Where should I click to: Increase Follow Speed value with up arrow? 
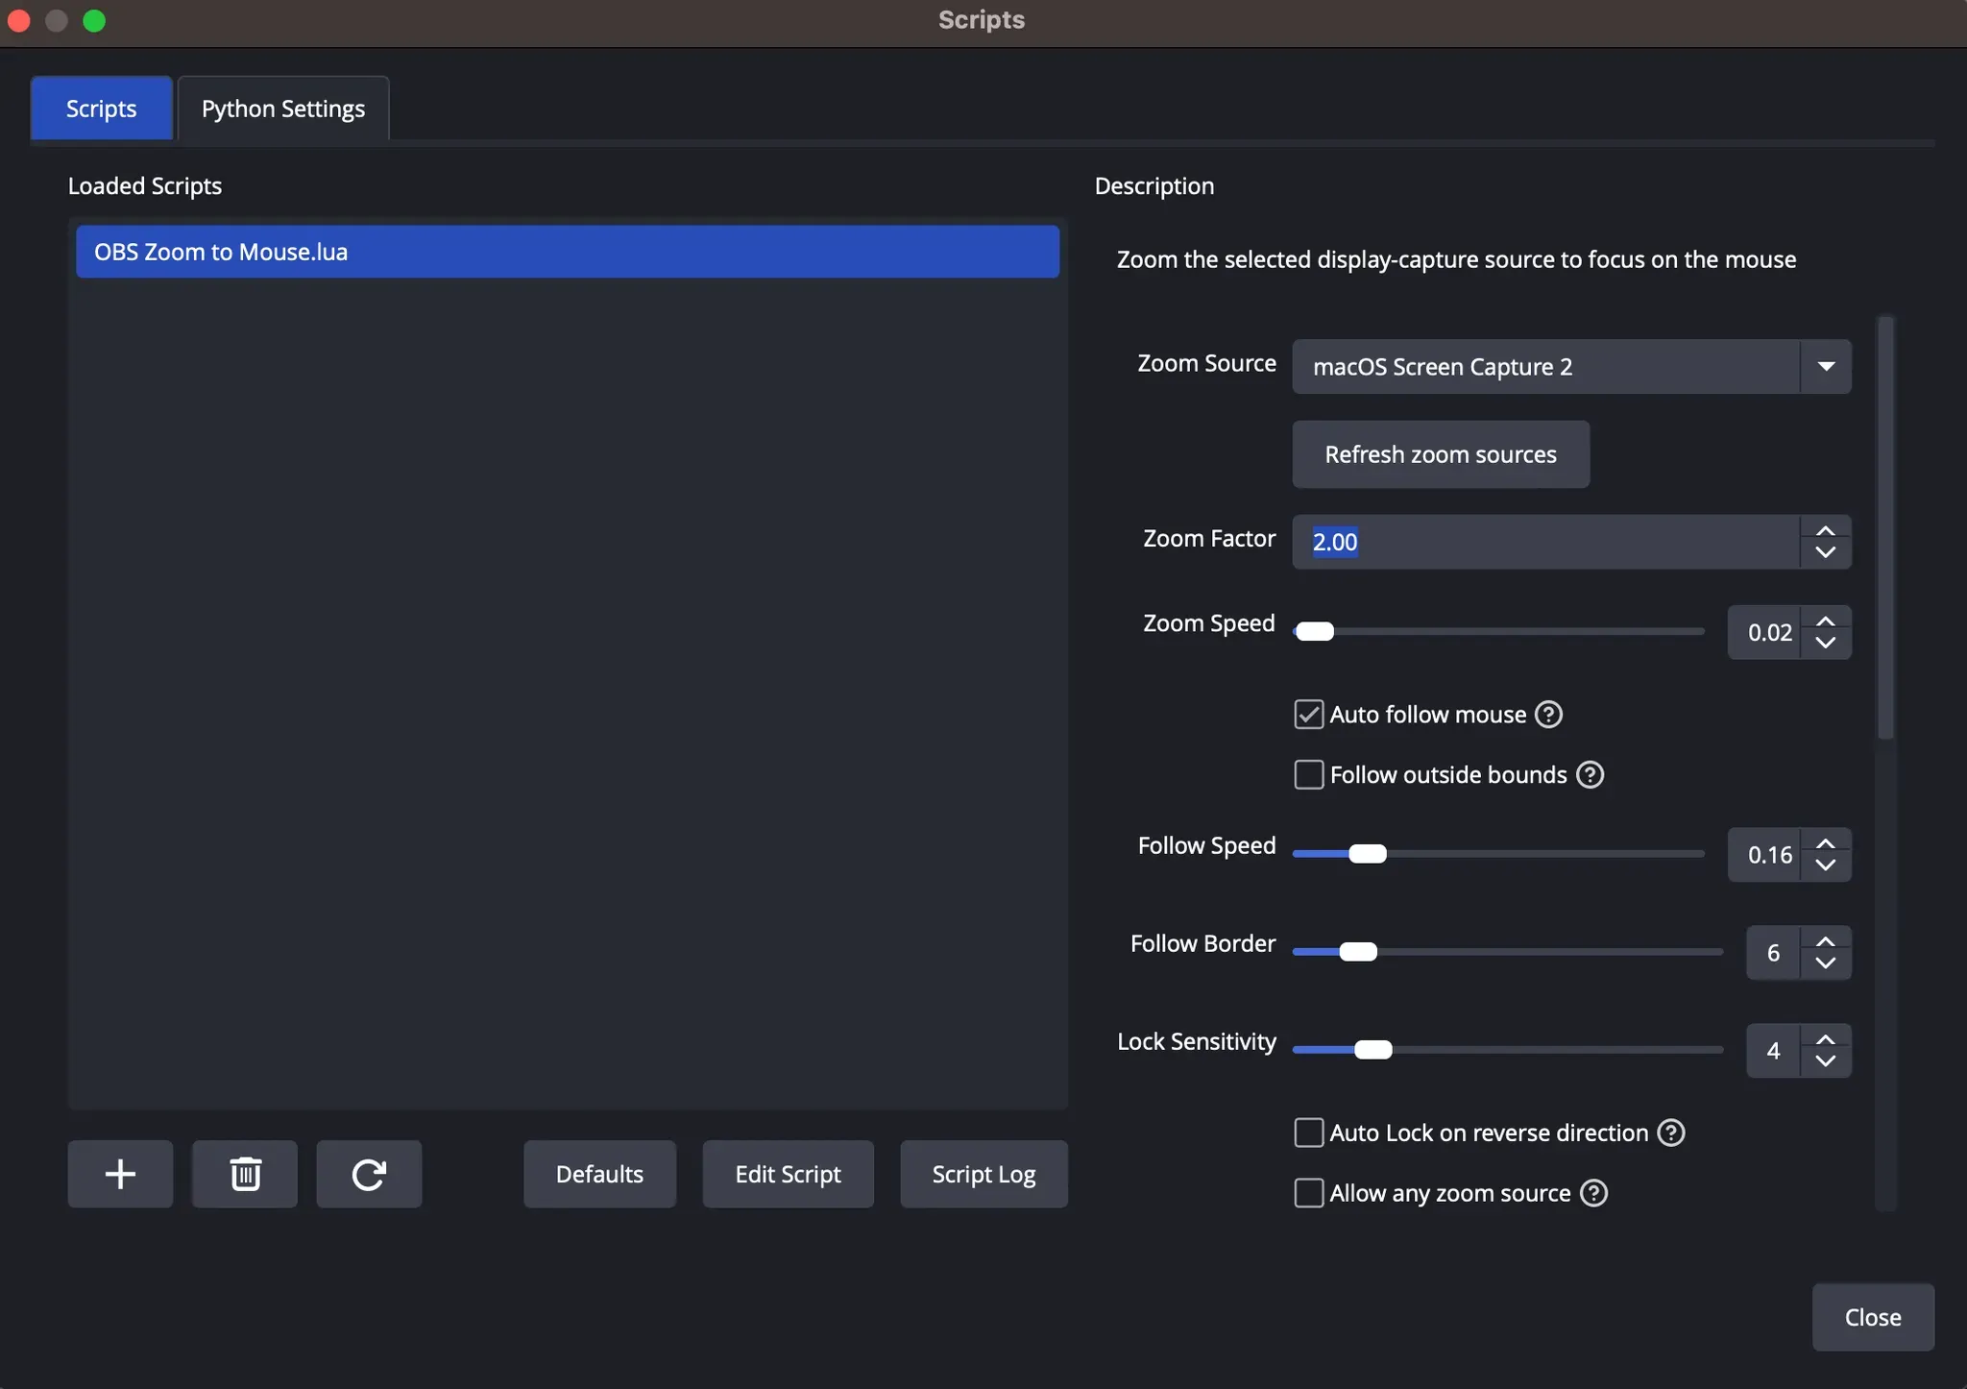tap(1826, 843)
